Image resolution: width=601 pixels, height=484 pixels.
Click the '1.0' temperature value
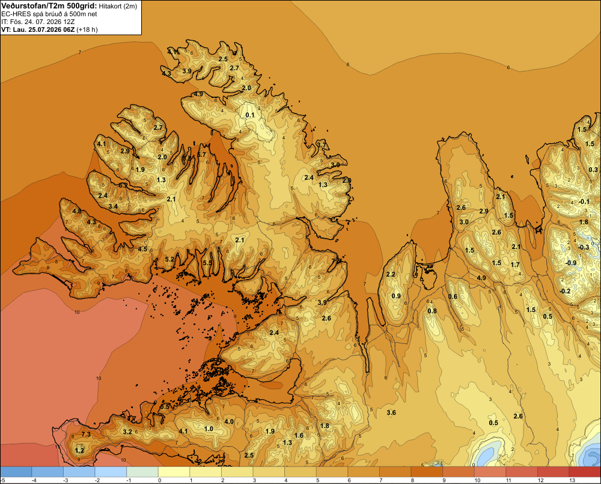tap(209, 429)
